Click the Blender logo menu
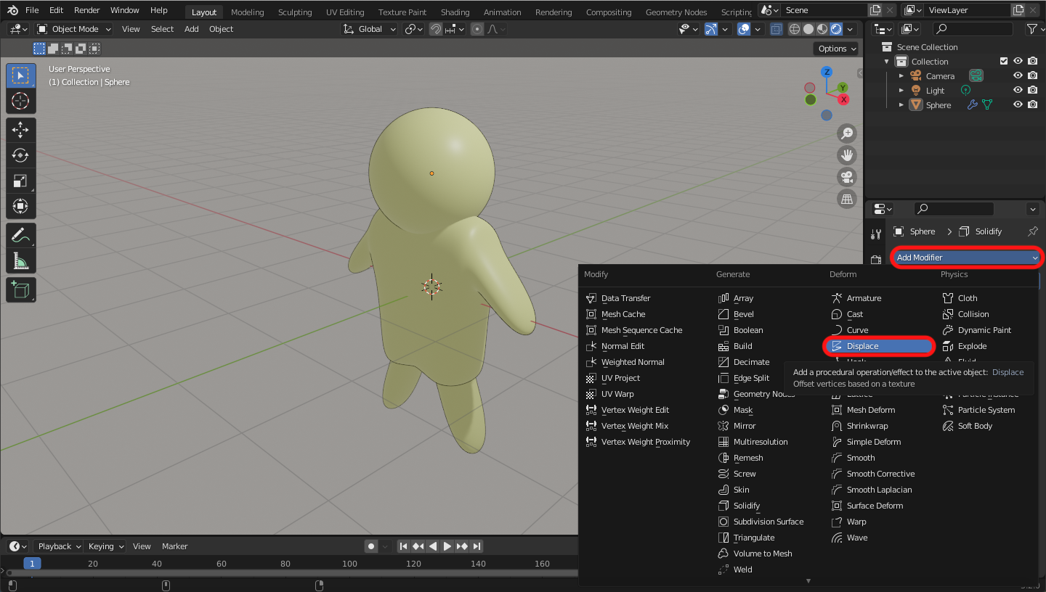 tap(13, 10)
